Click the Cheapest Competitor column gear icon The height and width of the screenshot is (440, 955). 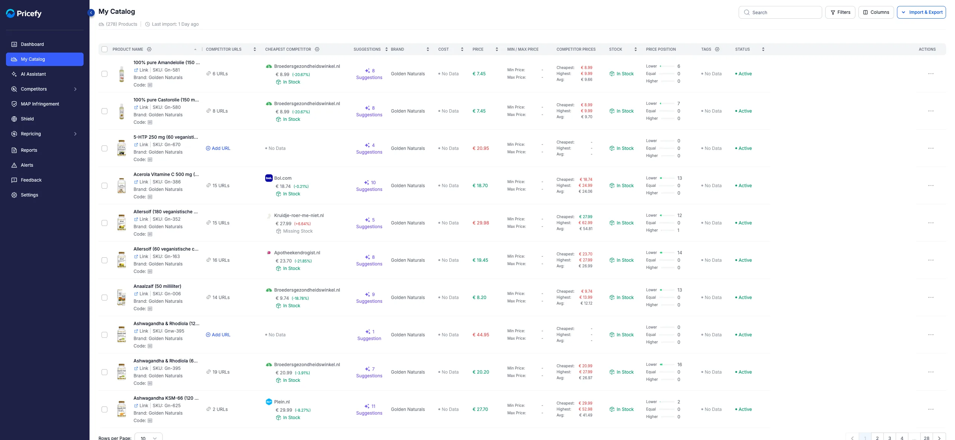click(x=317, y=49)
